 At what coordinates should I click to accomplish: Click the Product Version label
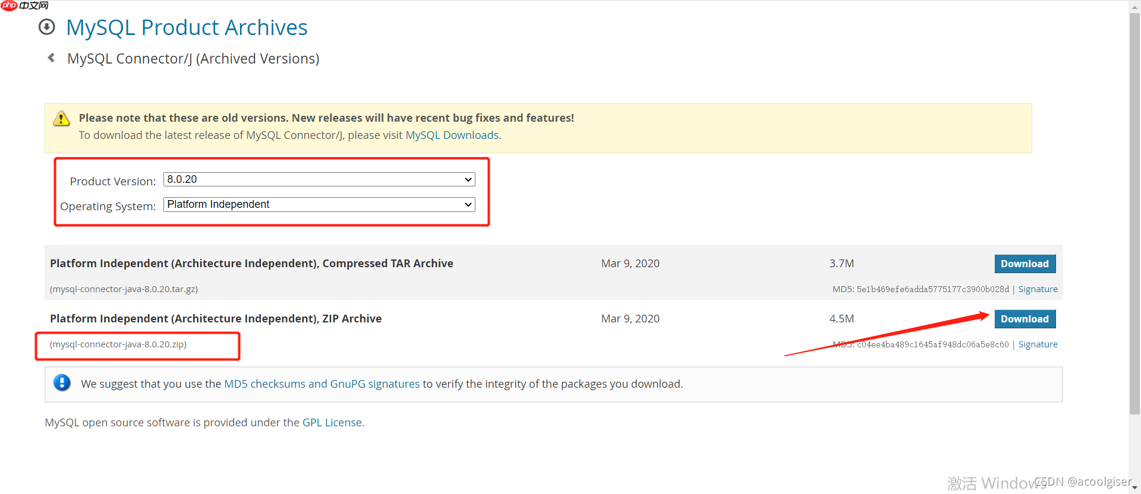[x=113, y=182]
